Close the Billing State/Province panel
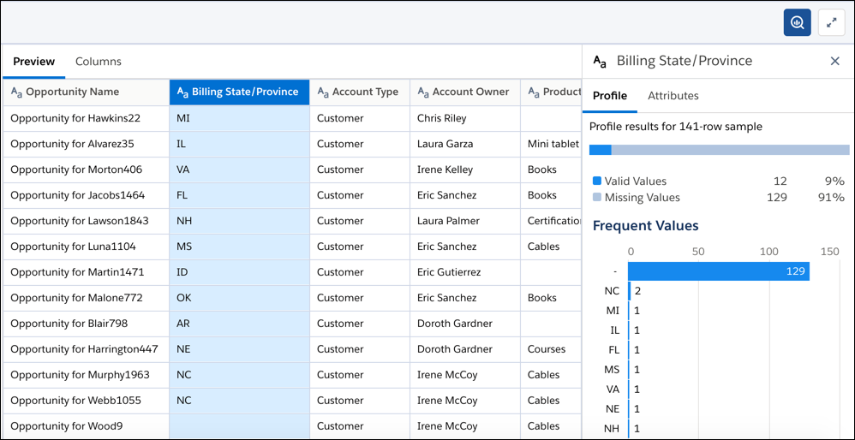This screenshot has height=440, width=855. pyautogui.click(x=834, y=61)
